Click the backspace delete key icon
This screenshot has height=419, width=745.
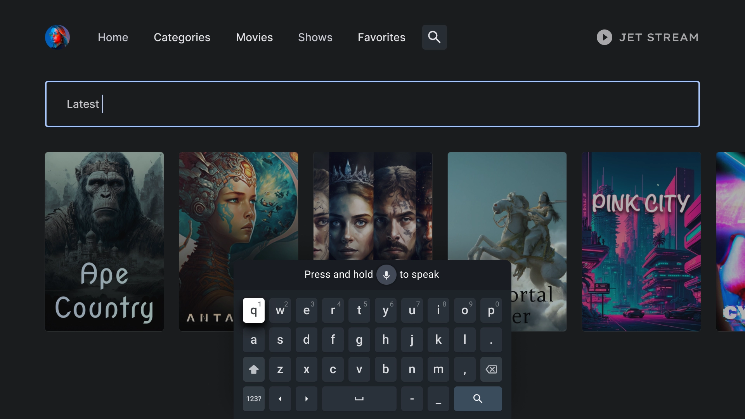(490, 369)
